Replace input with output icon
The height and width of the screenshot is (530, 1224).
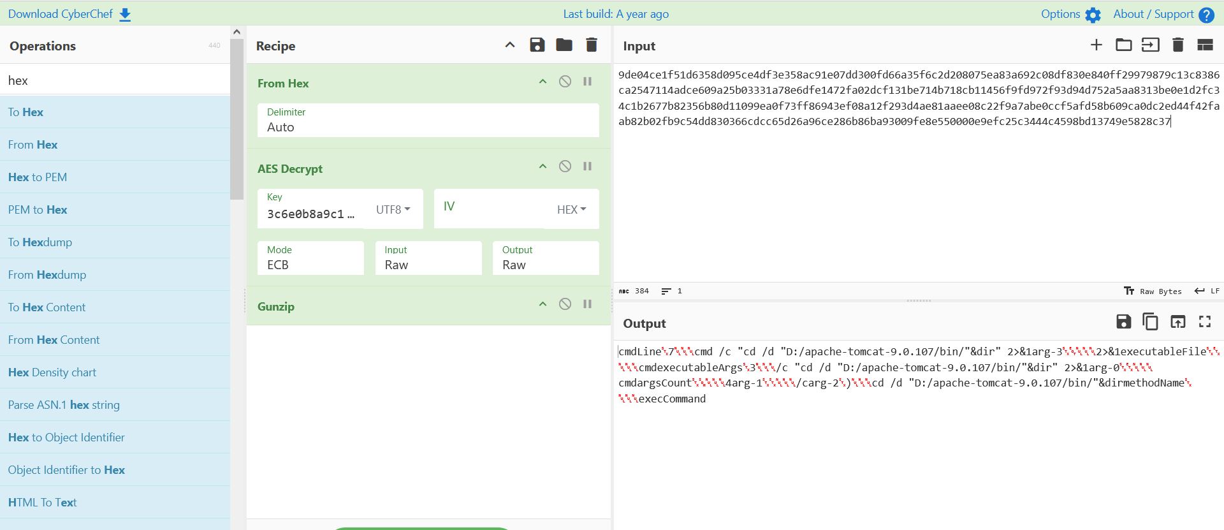click(x=1178, y=321)
